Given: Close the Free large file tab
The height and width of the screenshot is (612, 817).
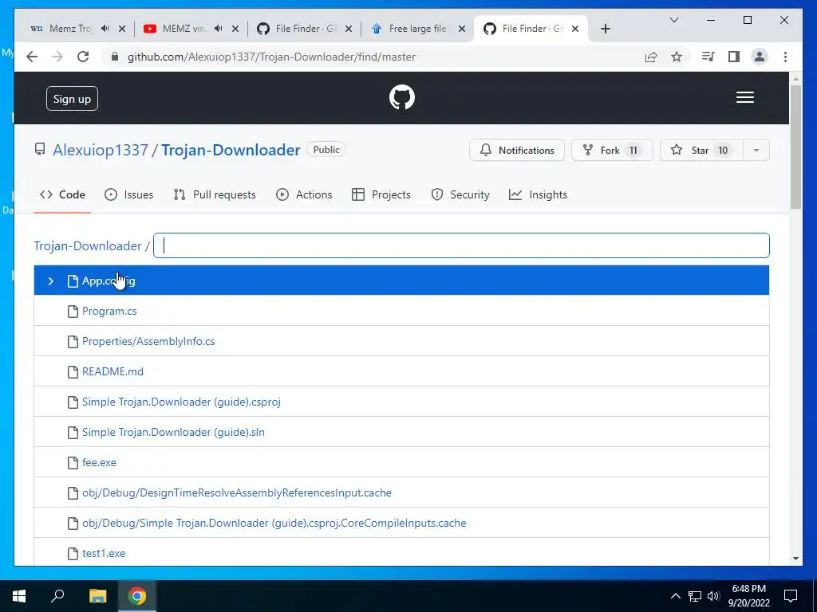Looking at the screenshot, I should [462, 29].
